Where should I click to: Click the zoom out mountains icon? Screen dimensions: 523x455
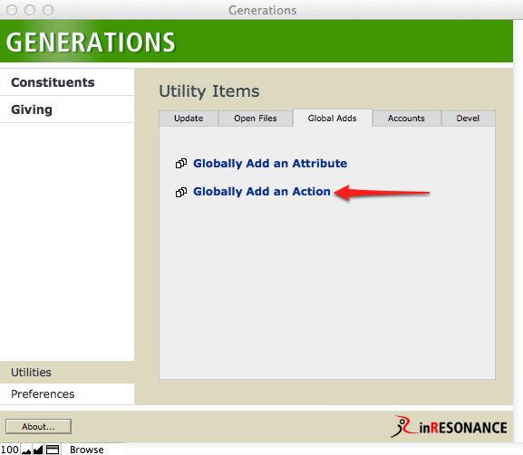(26, 450)
